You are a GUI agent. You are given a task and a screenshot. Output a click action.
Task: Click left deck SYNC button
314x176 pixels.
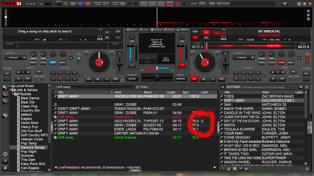point(115,79)
